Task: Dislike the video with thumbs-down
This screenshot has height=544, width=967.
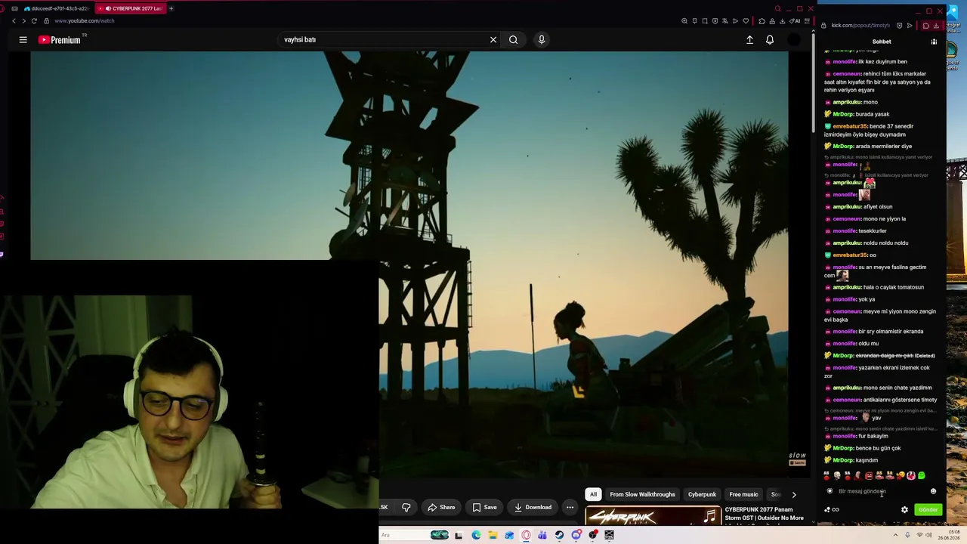Action: click(406, 508)
